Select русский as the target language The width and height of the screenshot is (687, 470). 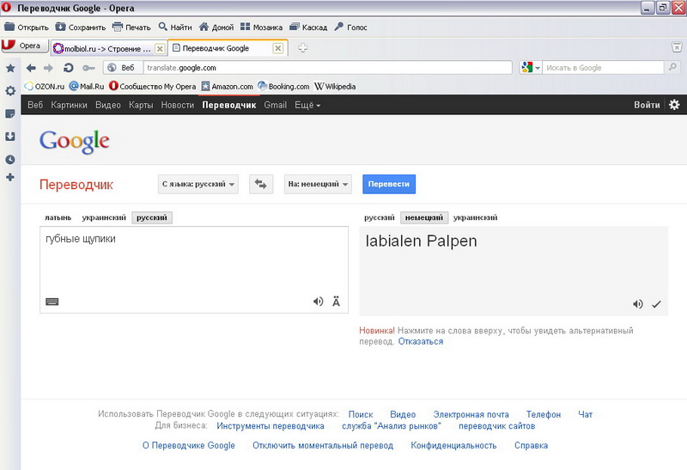click(379, 217)
